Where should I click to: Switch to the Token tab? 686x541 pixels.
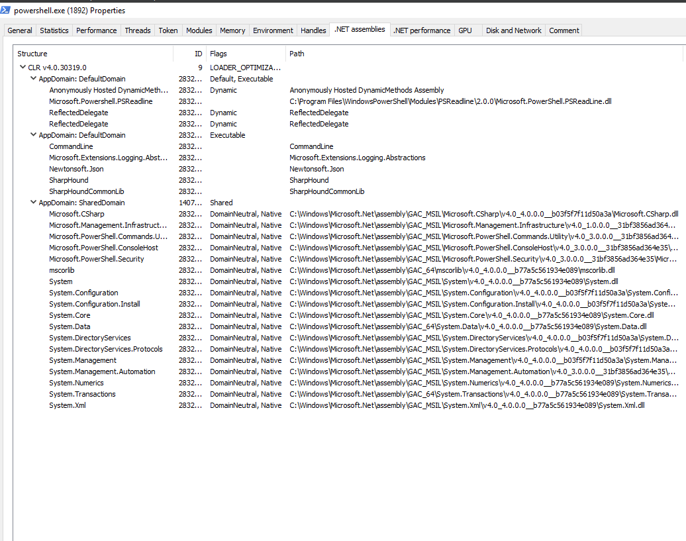coord(168,30)
